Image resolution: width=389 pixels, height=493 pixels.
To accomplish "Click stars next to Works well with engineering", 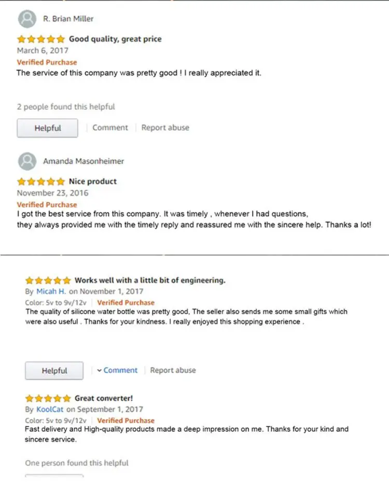I will click(x=48, y=280).
